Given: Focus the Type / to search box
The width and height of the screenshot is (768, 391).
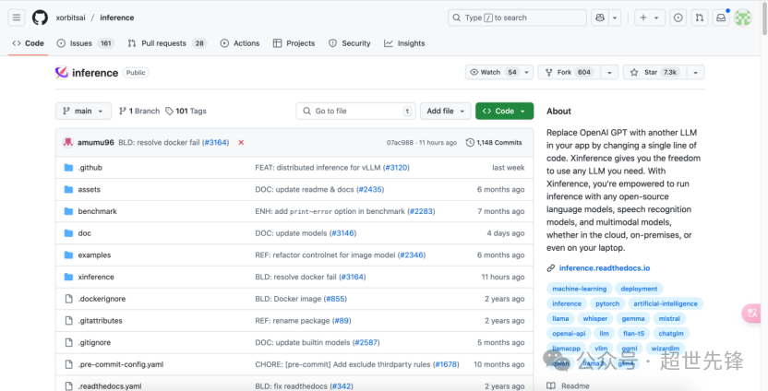Looking at the screenshot, I should (517, 18).
